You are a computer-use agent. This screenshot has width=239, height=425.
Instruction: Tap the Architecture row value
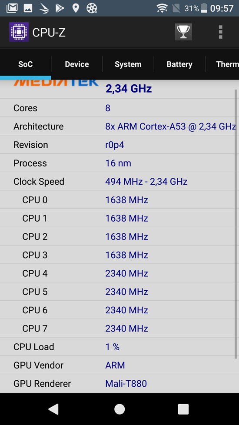click(x=170, y=126)
